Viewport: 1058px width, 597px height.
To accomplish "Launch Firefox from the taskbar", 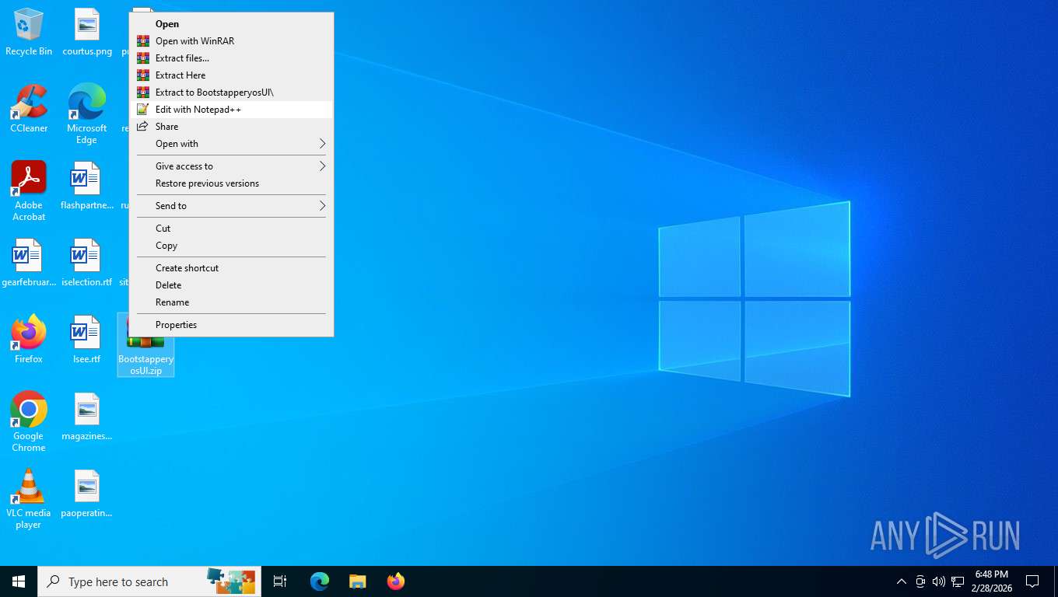I will point(396,581).
